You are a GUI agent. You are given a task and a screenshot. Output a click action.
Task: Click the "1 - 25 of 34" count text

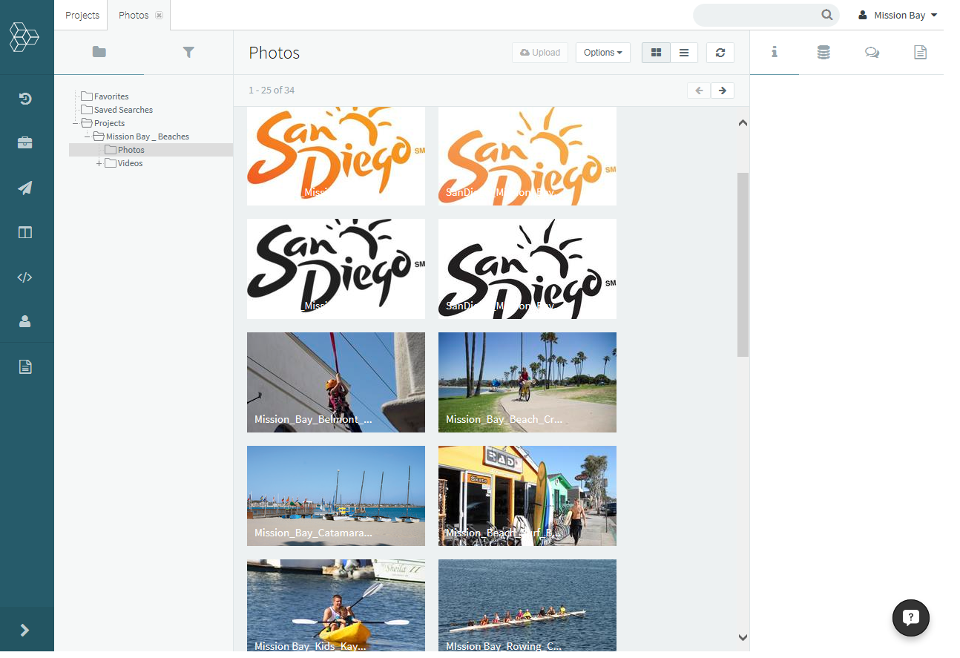(x=272, y=91)
